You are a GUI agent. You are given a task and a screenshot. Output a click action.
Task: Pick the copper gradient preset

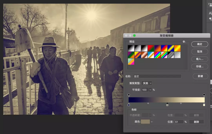[144, 55]
